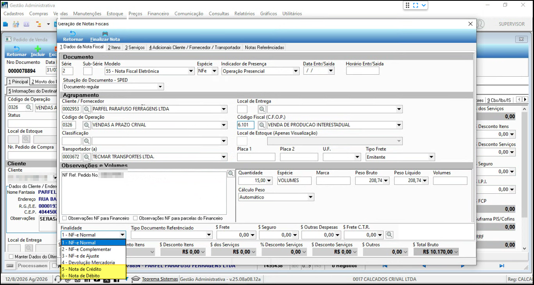Click the Finalizar Nota printer icon
This screenshot has height=285, width=534.
click(105, 34)
